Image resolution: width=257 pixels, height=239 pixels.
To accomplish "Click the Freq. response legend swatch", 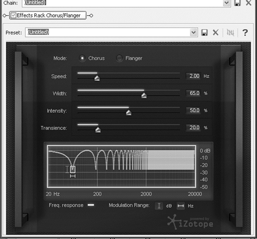I will tap(91, 205).
